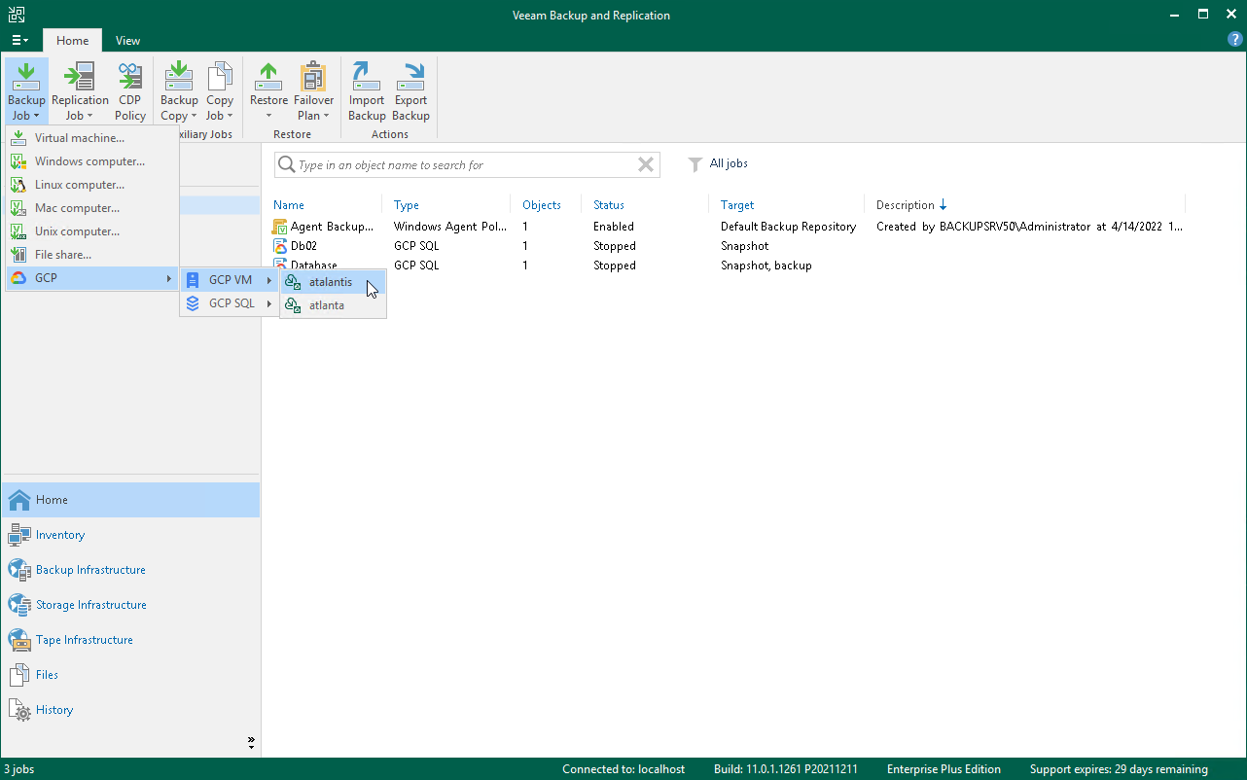Open the Restore ribbon button
Screen dimensions: 1247x780
[268, 91]
